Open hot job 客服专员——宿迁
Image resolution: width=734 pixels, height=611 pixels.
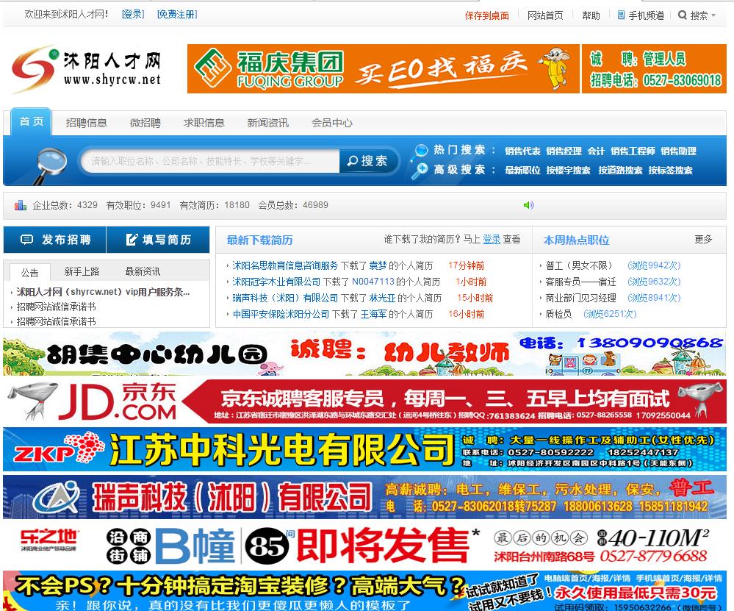(580, 282)
